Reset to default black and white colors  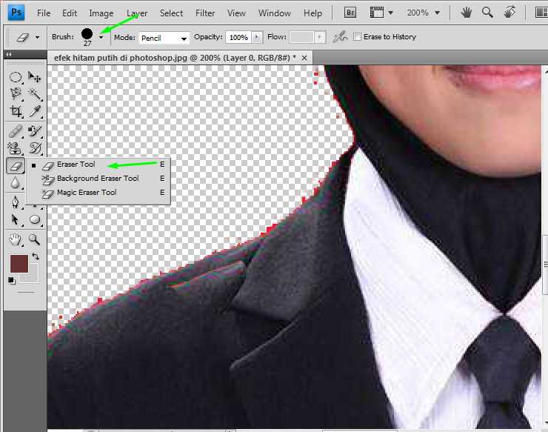point(12,281)
